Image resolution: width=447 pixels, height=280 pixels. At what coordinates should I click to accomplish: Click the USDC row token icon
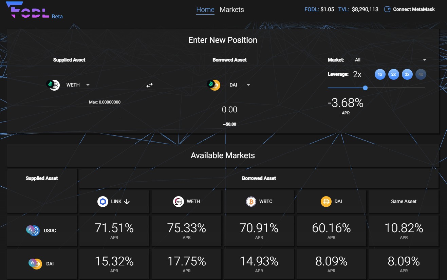(33, 230)
